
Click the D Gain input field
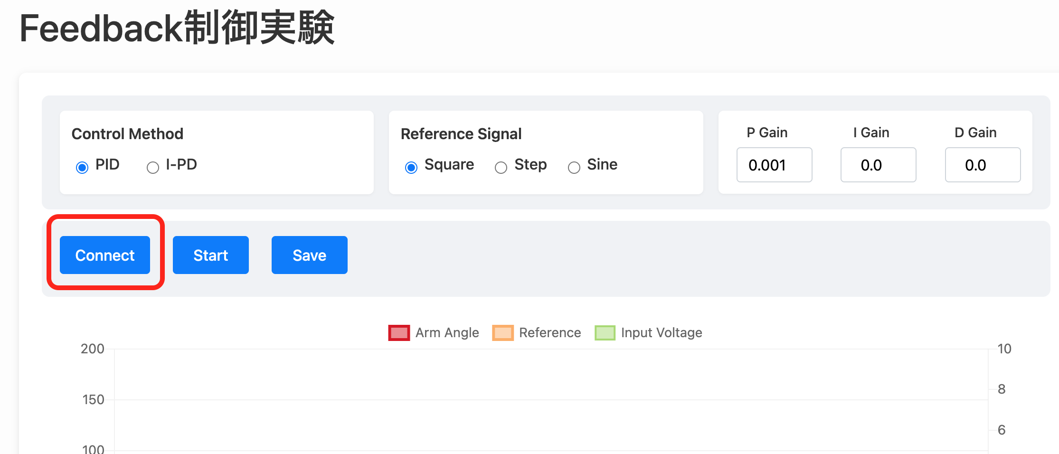[983, 165]
